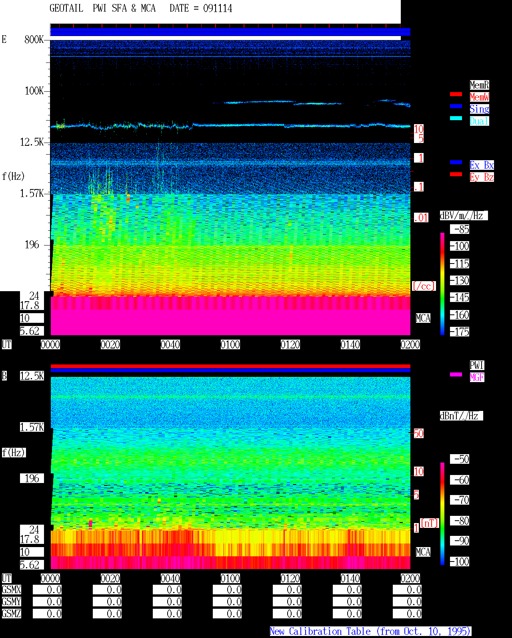Click the 800K frequency label on E panel
This screenshot has height=638, width=512.
tap(34, 40)
